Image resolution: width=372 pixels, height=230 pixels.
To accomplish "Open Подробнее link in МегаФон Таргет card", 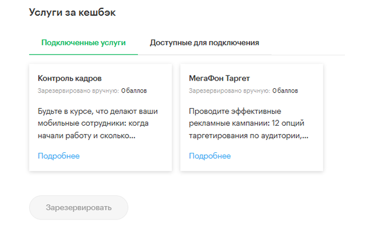I will coord(210,156).
